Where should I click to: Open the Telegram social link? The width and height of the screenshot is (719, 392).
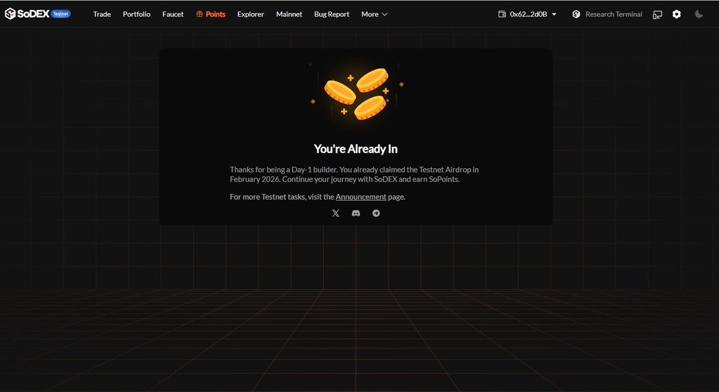tap(376, 213)
